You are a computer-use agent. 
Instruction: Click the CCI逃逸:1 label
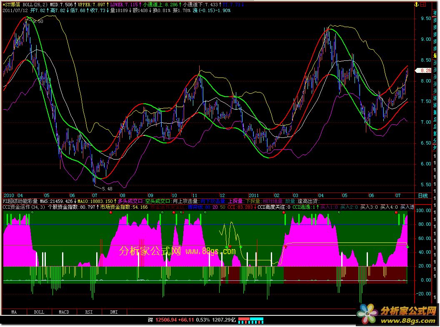click(x=304, y=207)
